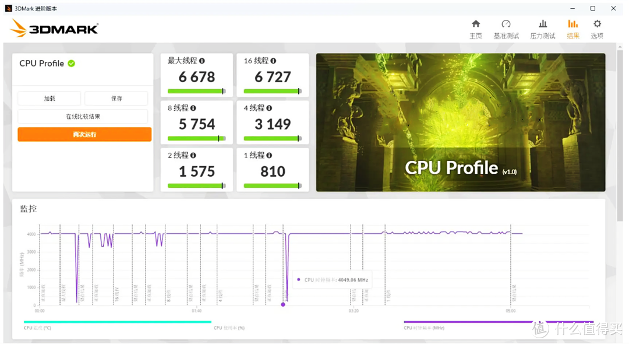
Task: Toggle the CPU 温度 cyan legend line
Action: click(118, 322)
